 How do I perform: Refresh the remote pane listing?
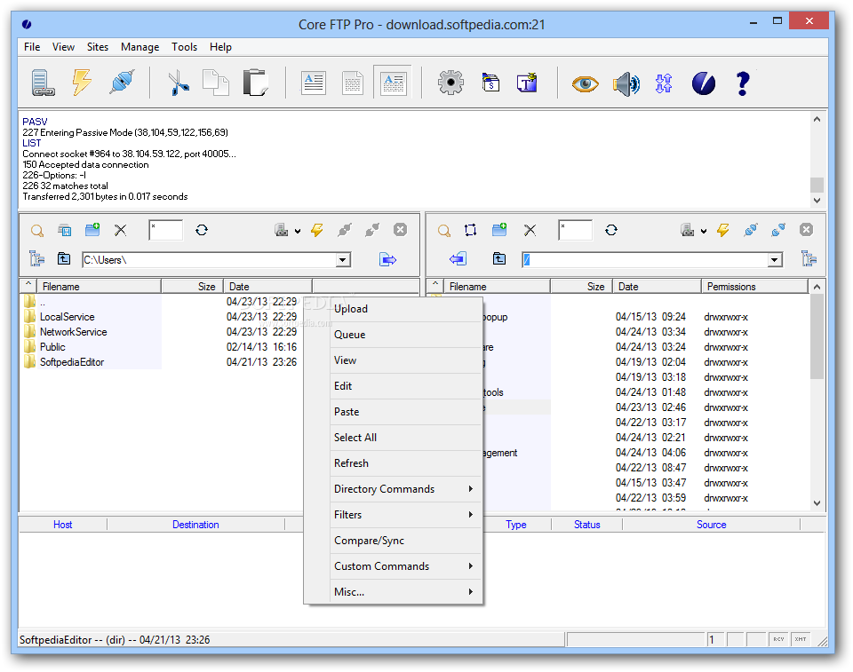(611, 230)
